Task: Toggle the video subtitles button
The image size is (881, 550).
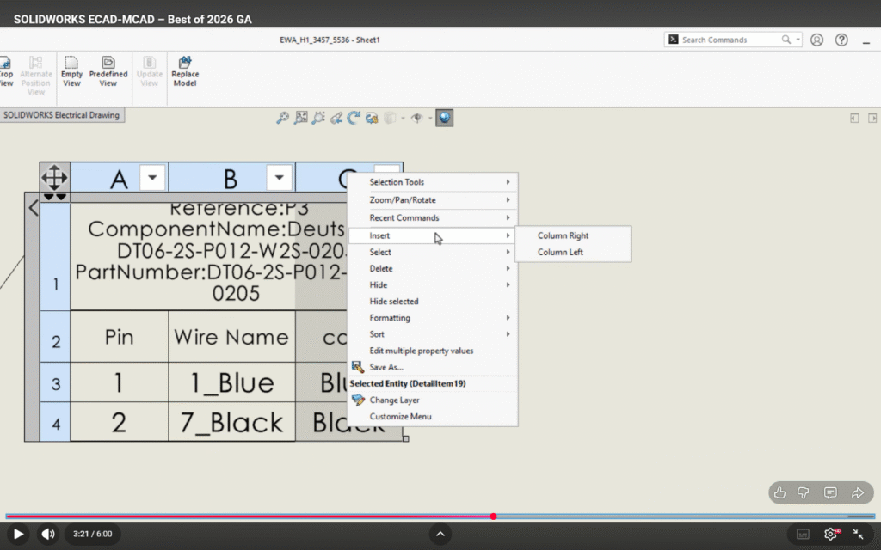Action: click(802, 534)
